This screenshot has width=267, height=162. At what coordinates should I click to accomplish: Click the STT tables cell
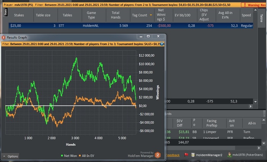click(x=61, y=26)
